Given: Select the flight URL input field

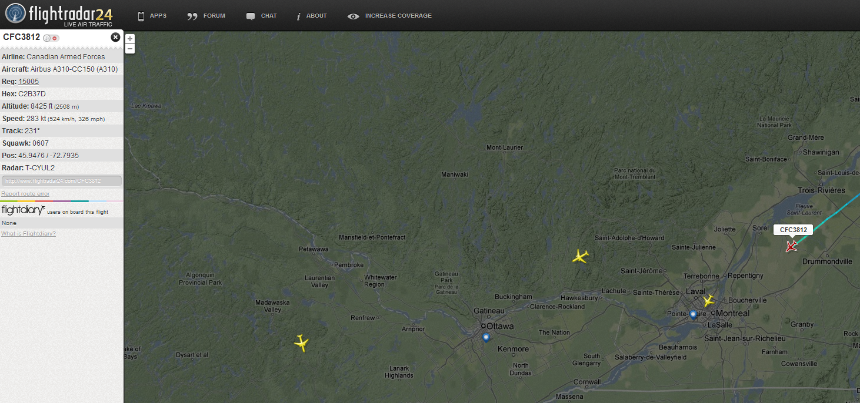Looking at the screenshot, I should coord(62,181).
